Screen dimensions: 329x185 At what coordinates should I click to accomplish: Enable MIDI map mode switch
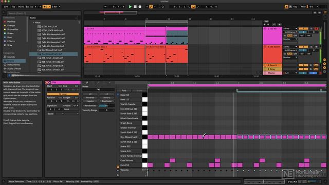pos(303,7)
